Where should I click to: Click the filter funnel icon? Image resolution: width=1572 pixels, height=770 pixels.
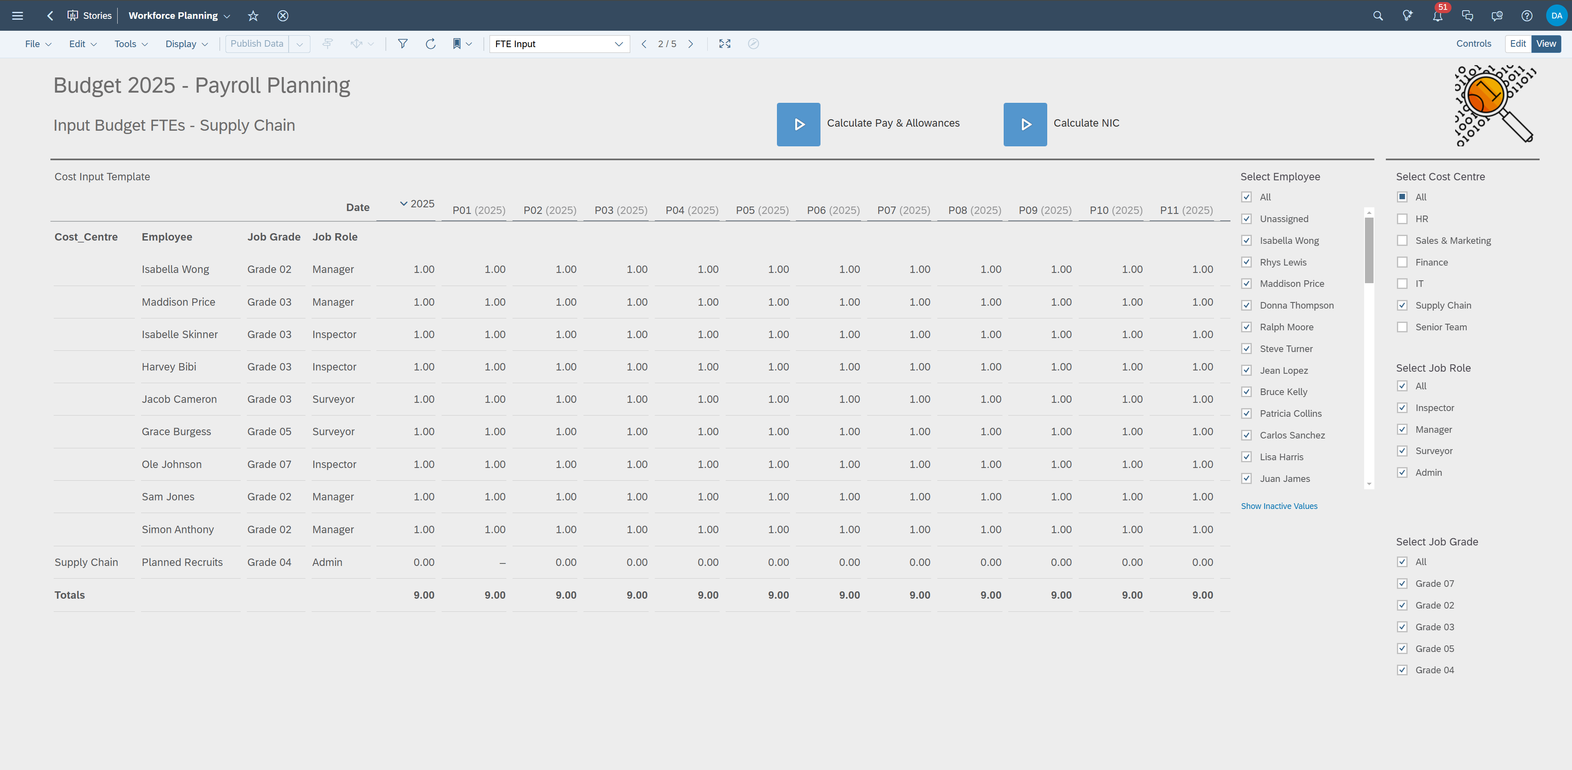tap(403, 44)
